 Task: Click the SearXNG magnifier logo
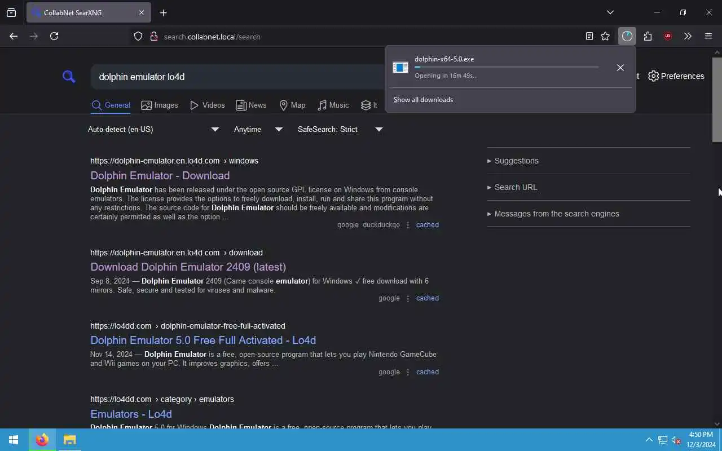[69, 77]
